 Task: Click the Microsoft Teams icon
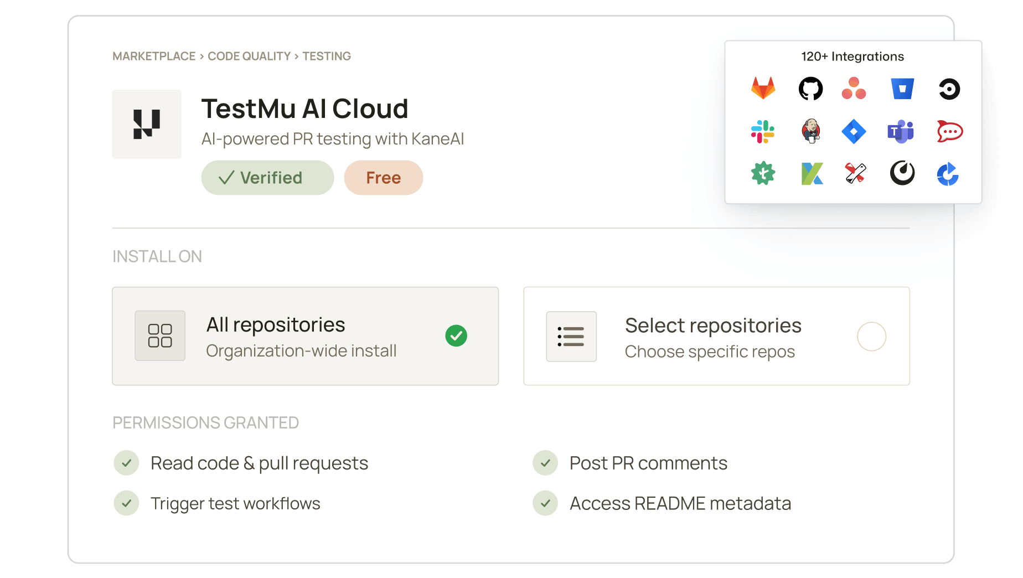(x=901, y=132)
